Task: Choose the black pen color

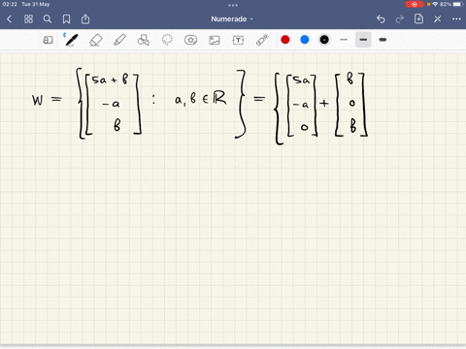Action: point(324,40)
